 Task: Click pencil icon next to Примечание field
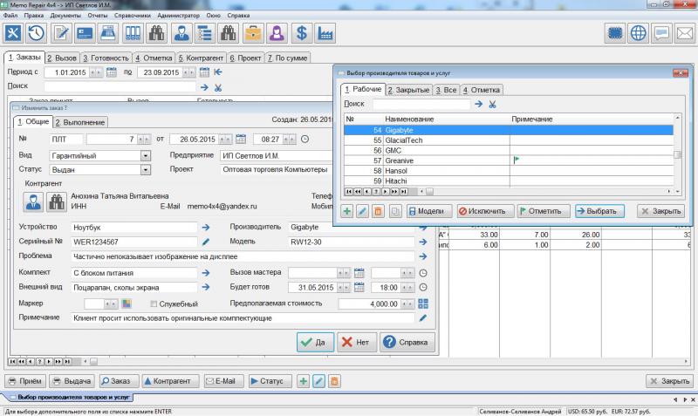click(423, 318)
